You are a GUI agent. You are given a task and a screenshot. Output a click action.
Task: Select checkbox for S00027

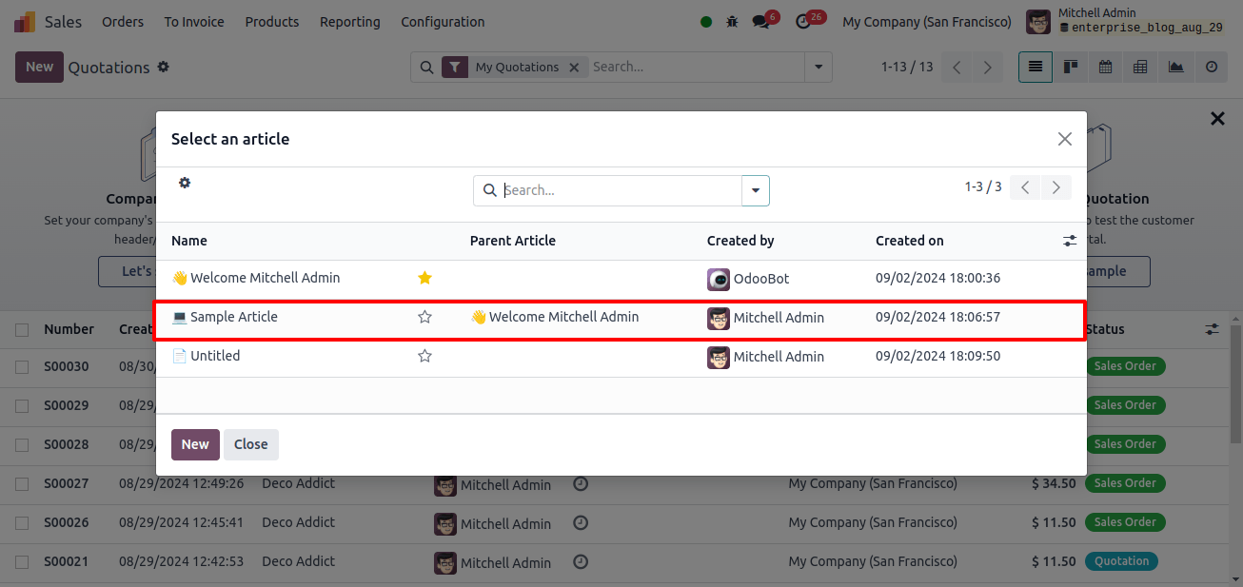click(22, 484)
